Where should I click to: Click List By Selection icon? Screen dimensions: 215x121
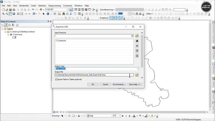click(x=13, y=25)
